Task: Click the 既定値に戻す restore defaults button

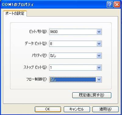Action: [92, 95]
